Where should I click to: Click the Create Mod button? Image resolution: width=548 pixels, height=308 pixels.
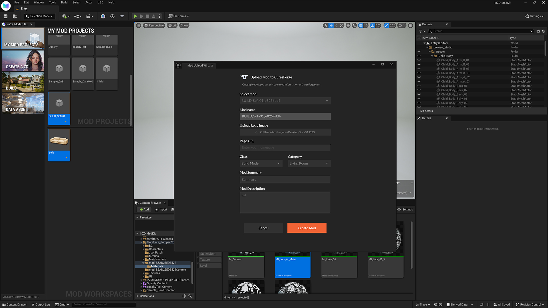(307, 228)
